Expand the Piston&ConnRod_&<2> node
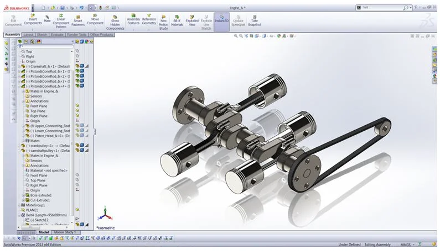The image size is (440, 251). coord(19,76)
